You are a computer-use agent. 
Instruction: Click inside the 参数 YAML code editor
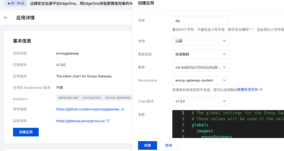(x=228, y=124)
